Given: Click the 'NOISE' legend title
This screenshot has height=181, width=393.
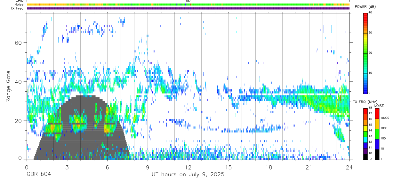Looking at the screenshot, I should pyautogui.click(x=379, y=106).
